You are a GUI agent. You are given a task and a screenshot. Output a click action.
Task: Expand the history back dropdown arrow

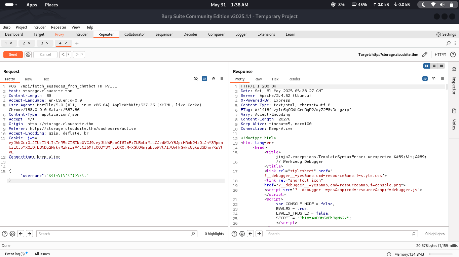coord(69,54)
